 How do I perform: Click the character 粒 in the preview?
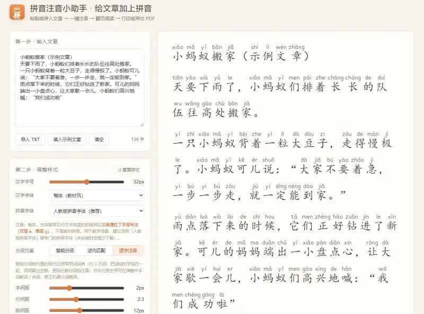pos(282,143)
